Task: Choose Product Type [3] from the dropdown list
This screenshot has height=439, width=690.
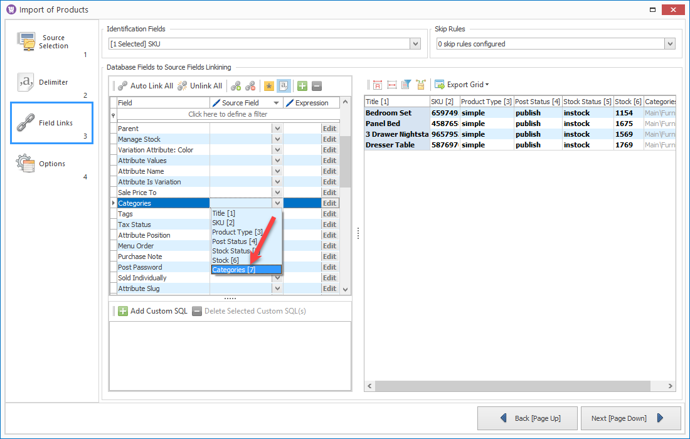Action: (x=246, y=232)
